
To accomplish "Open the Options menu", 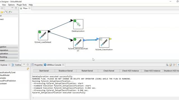I will [x=11, y=5].
